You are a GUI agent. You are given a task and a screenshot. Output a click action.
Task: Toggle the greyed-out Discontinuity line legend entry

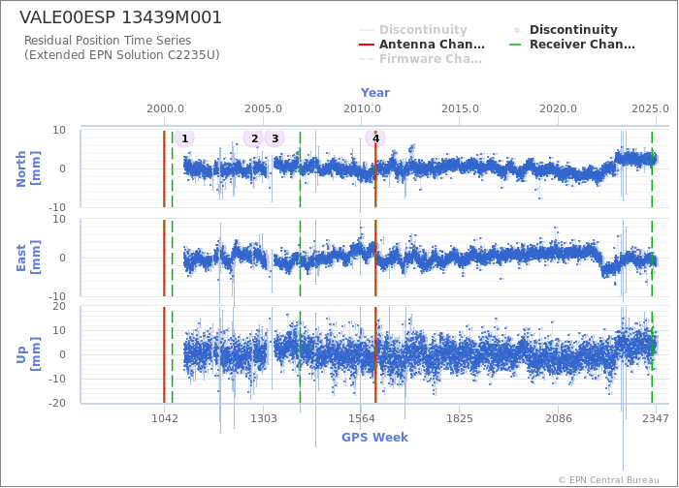412,30
